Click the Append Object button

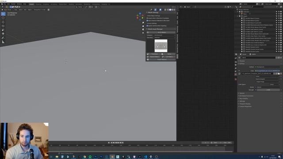pyautogui.click(x=153, y=57)
